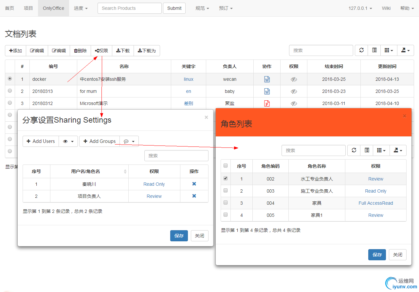Select radio button for docker row
This screenshot has width=419, height=292.
click(x=10, y=78)
